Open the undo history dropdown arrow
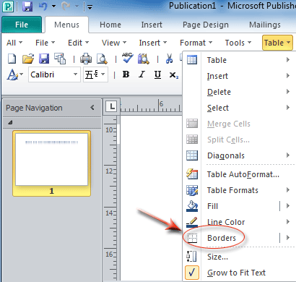The height and width of the screenshot is (282, 296). click(x=53, y=7)
